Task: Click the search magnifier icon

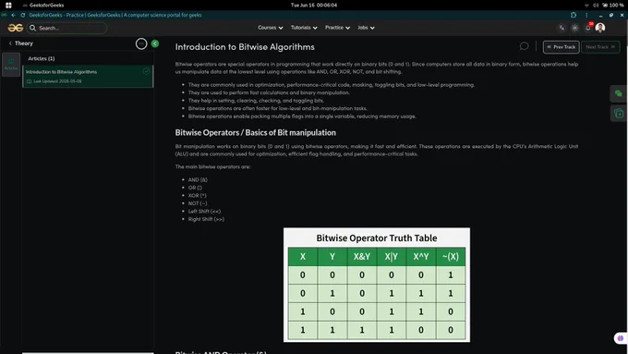Action: pos(33,28)
